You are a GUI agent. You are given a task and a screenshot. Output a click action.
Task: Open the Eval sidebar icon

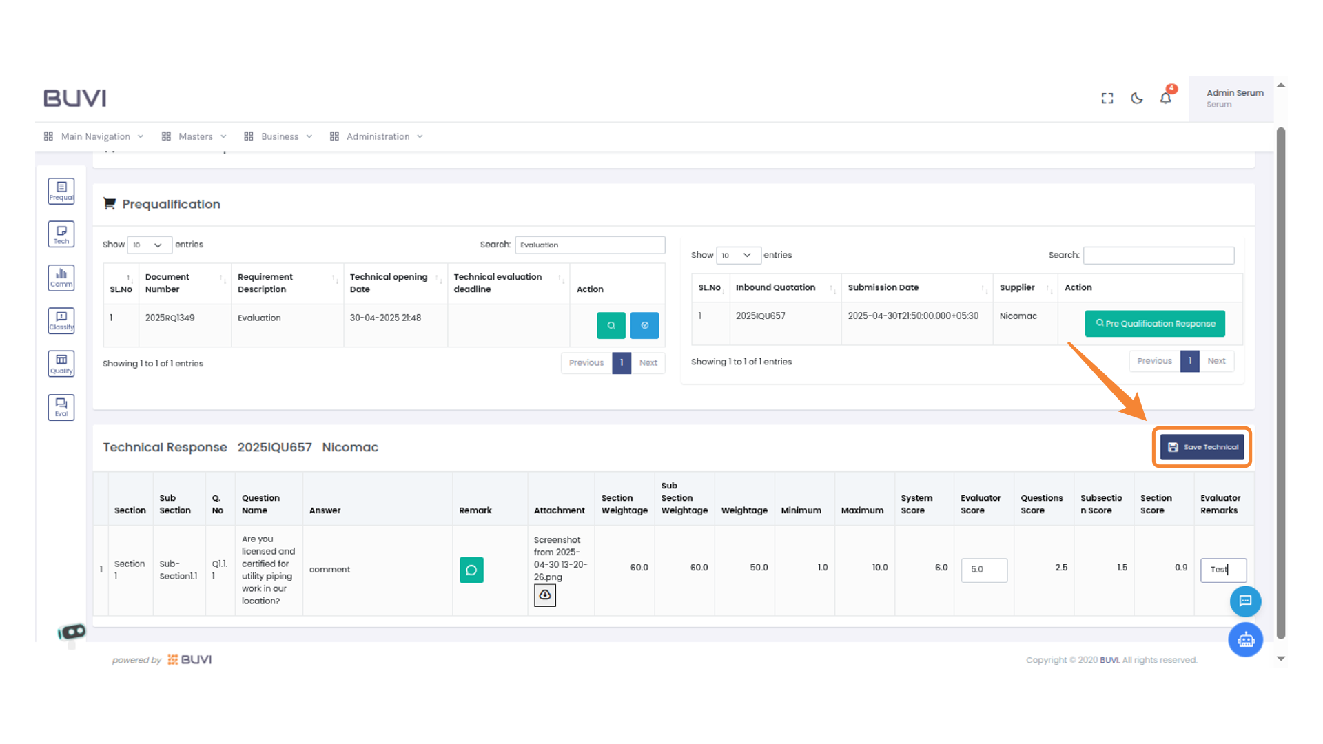pos(61,407)
